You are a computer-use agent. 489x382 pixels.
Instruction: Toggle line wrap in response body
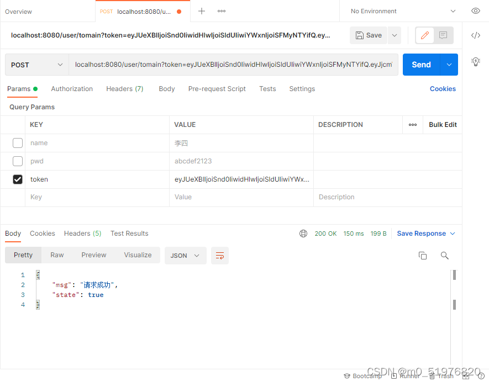(219, 256)
